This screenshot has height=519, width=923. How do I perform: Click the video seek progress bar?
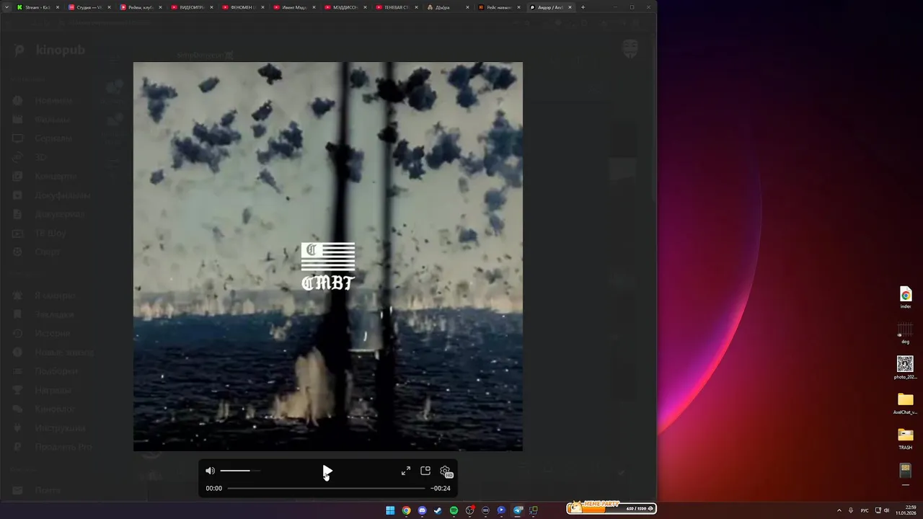pos(326,488)
